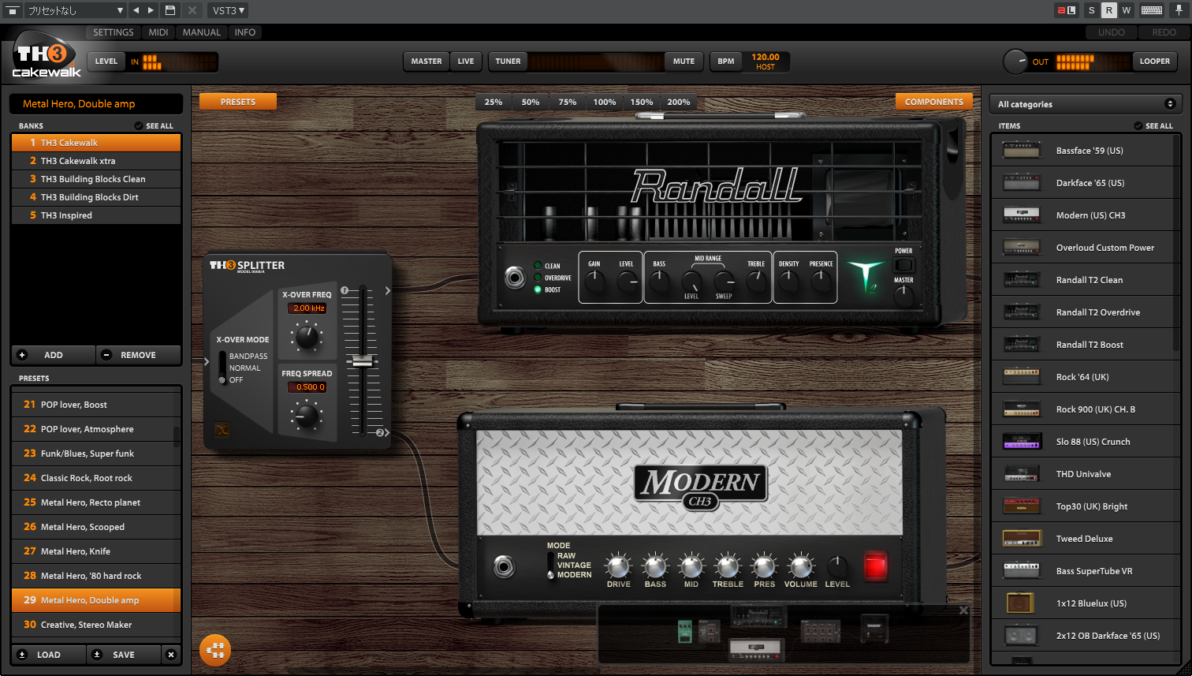1192x676 pixels.
Task: Toggle the MUTE button
Action: (684, 62)
